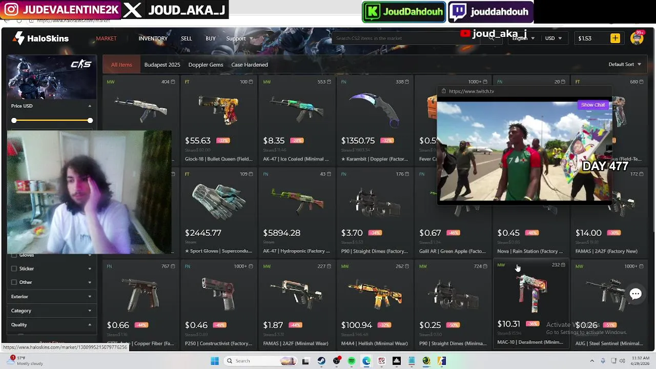Open Karambit Doppler listing title

pos(375,159)
